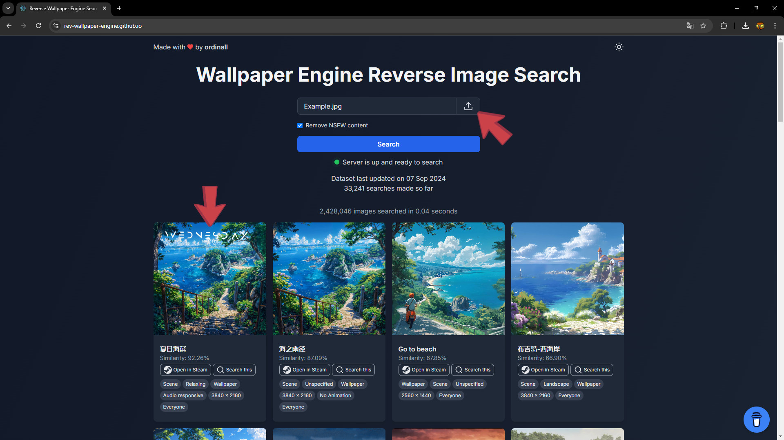The image size is (784, 440).
Task: Open 夏日海滨 wallpaper in Steam
Action: [x=185, y=370]
